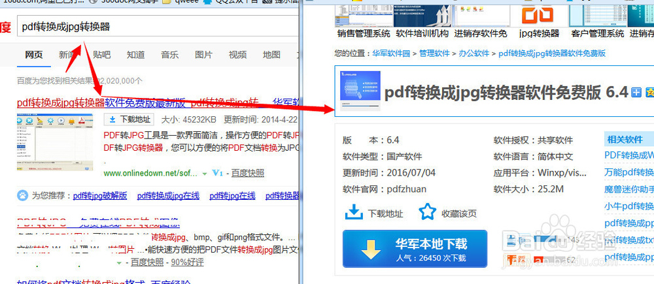The width and height of the screenshot is (654, 284).
Task: Click the 更新时间 2016/07/04 value
Action: pyautogui.click(x=411, y=172)
